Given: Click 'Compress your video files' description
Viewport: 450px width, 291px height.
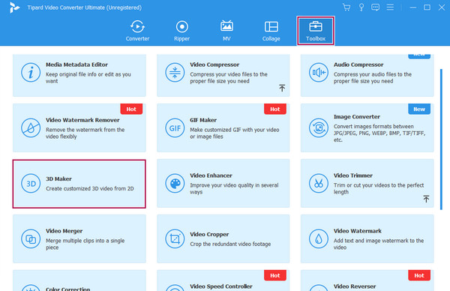Looking at the screenshot, I should [x=229, y=77].
